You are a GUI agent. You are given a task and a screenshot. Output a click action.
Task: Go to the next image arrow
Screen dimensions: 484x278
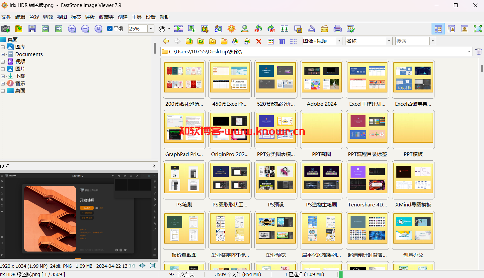tap(59, 29)
